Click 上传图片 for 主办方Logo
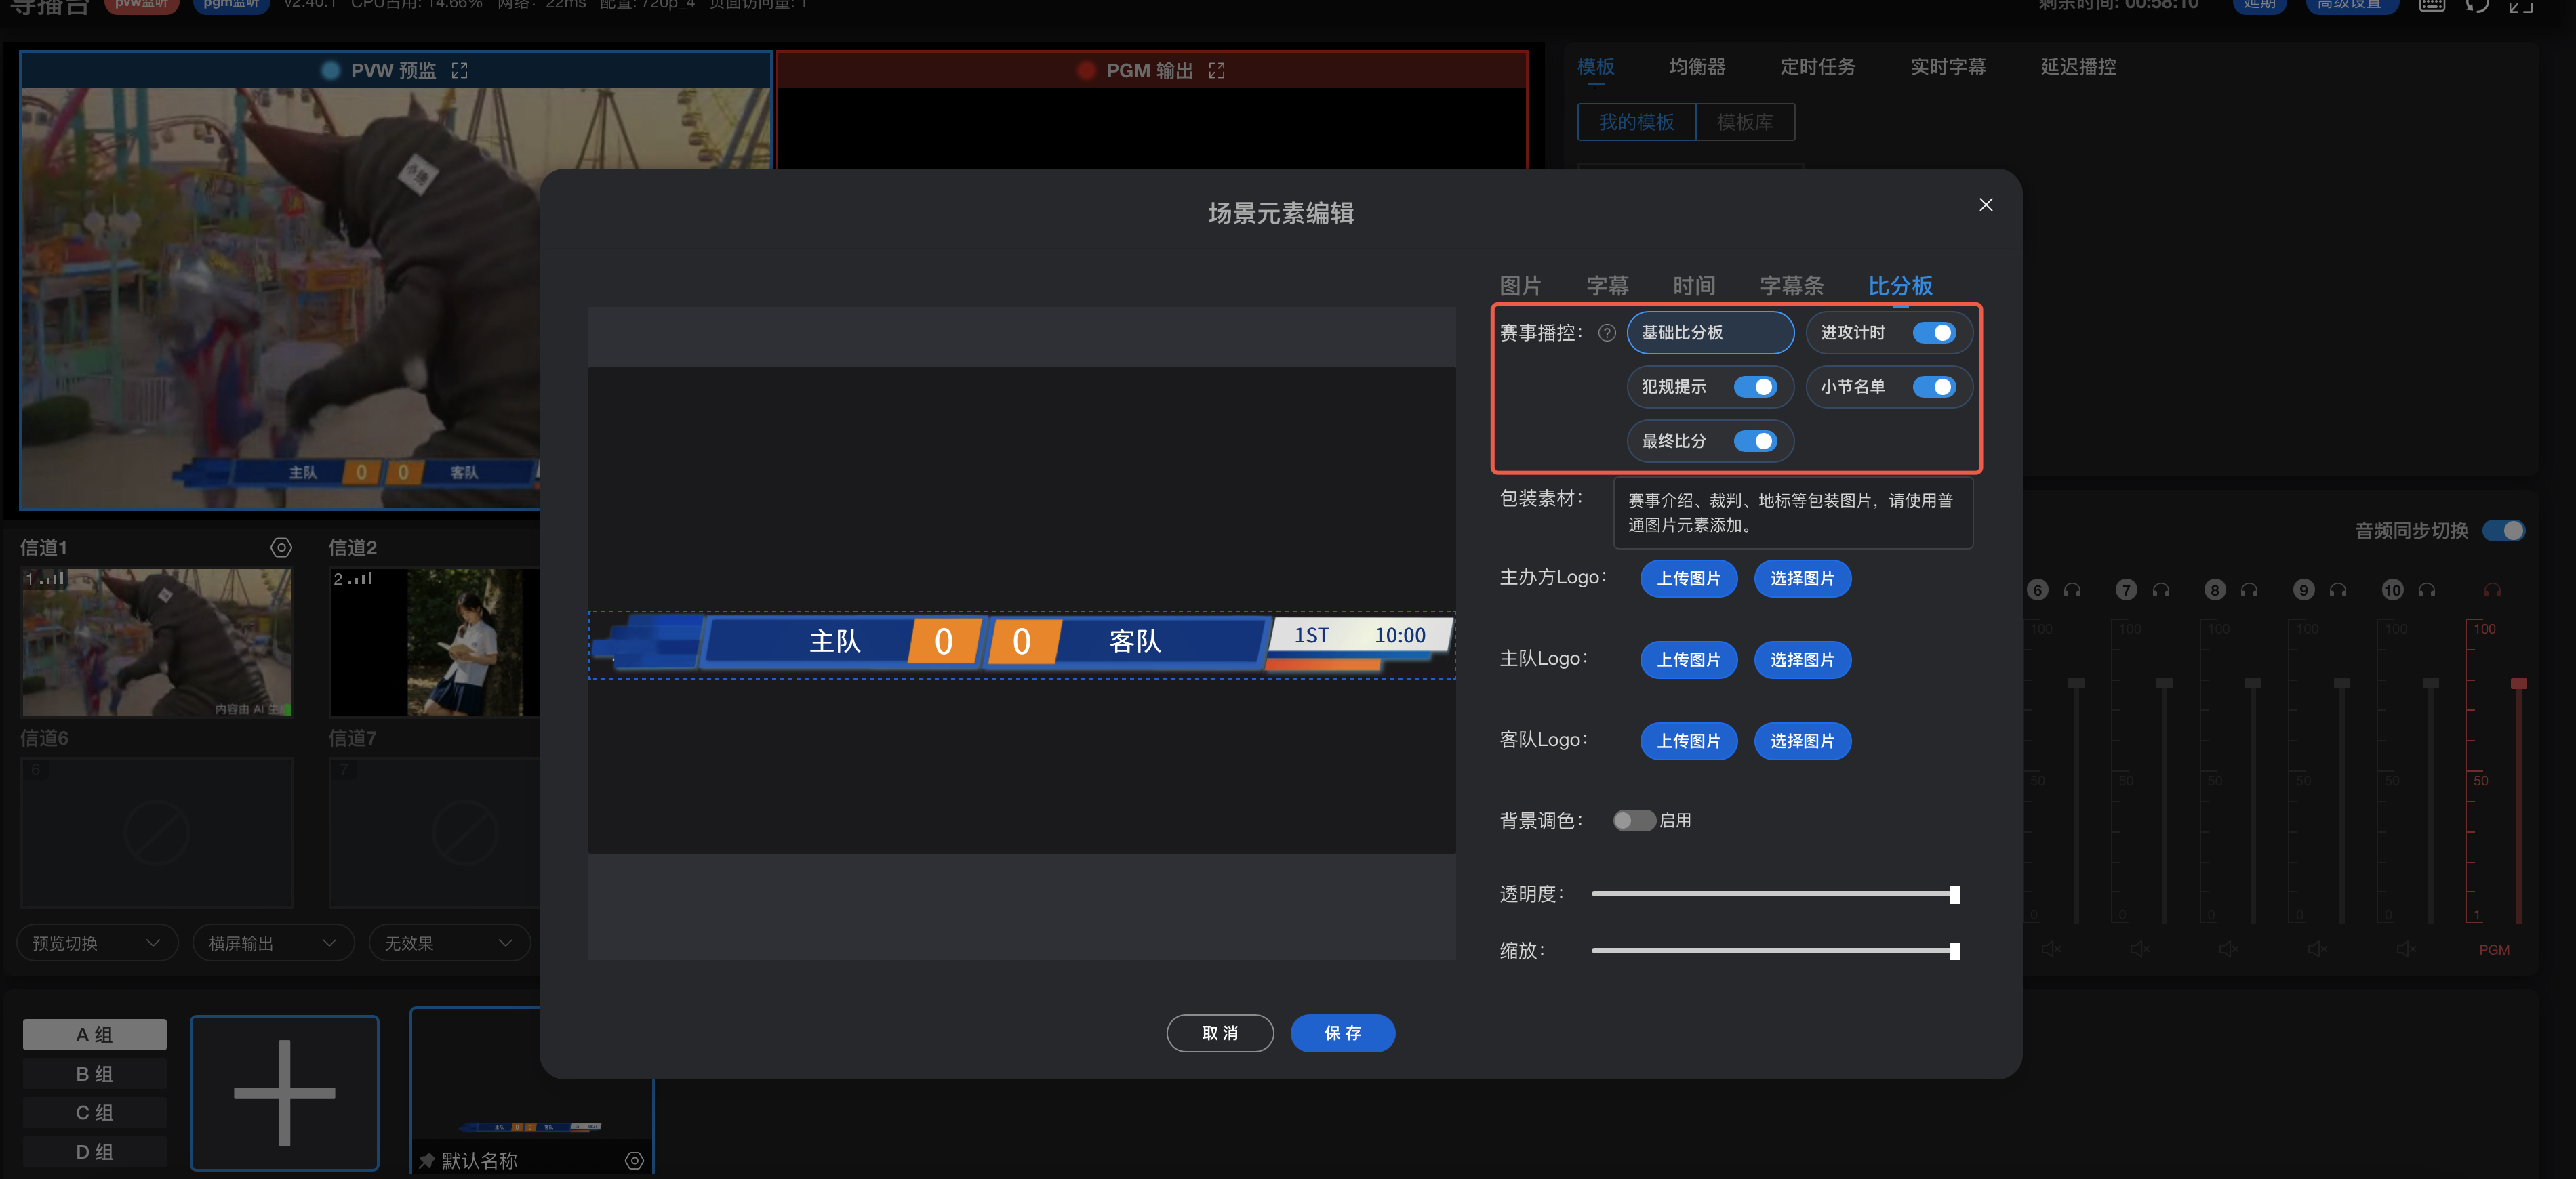This screenshot has height=1179, width=2576. click(1688, 579)
